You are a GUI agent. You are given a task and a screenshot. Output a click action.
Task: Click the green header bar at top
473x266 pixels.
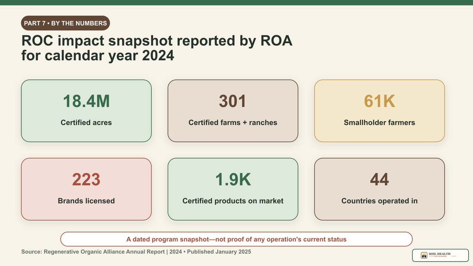(x=236, y=3)
